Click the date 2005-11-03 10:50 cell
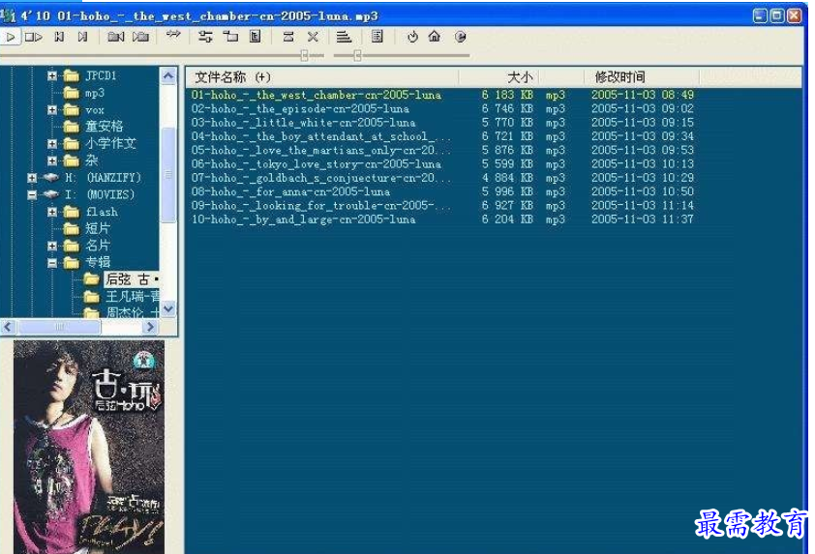 point(643,191)
